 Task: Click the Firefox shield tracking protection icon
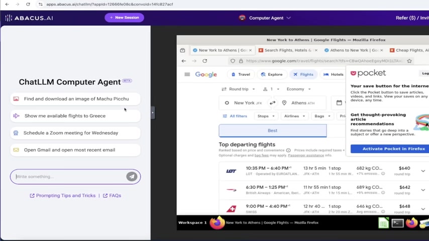[x=233, y=61]
